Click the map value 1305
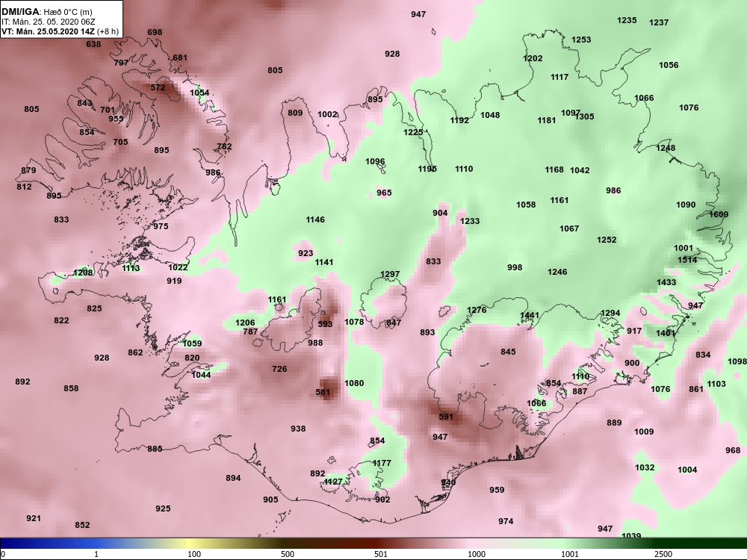Image resolution: width=747 pixels, height=560 pixels. (x=585, y=116)
